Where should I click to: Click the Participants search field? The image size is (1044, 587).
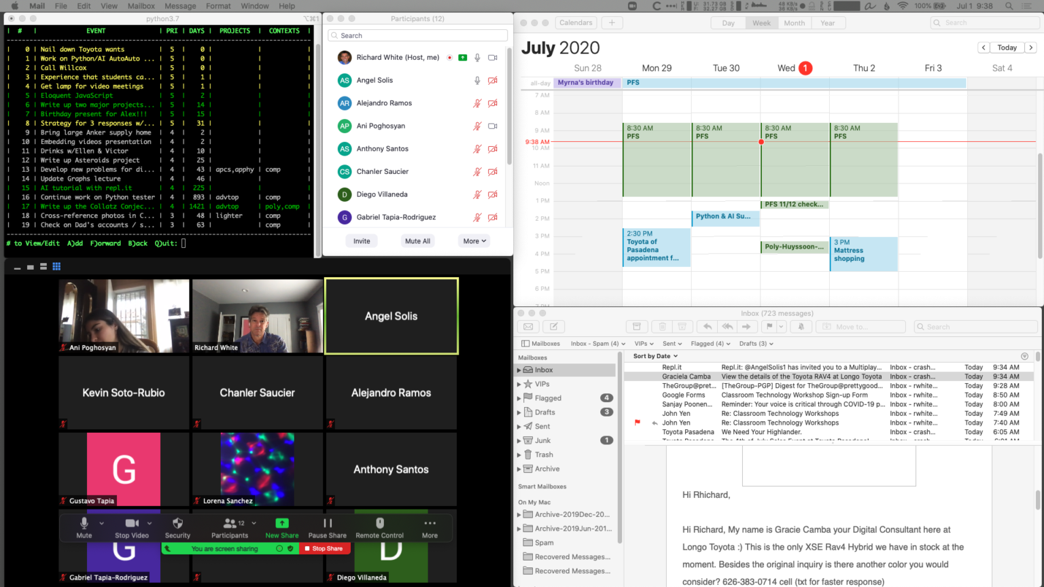coord(417,35)
